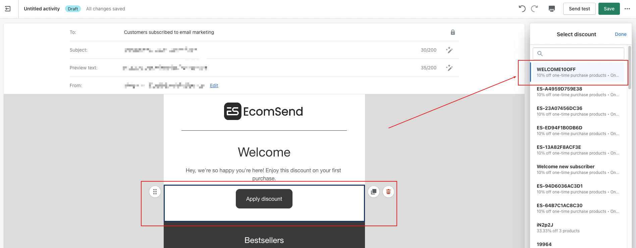
Task: Open desktop preview mode icon
Action: pos(552,9)
